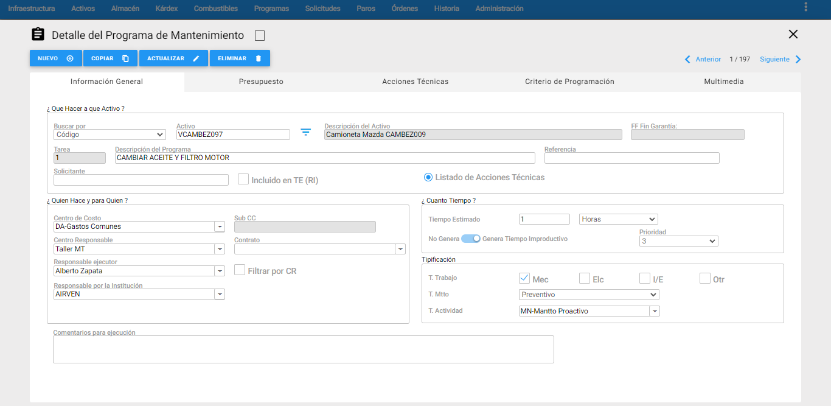Image resolution: width=831 pixels, height=406 pixels.
Task: Switch to the Acciones Técnicas tab
Action: coord(415,82)
